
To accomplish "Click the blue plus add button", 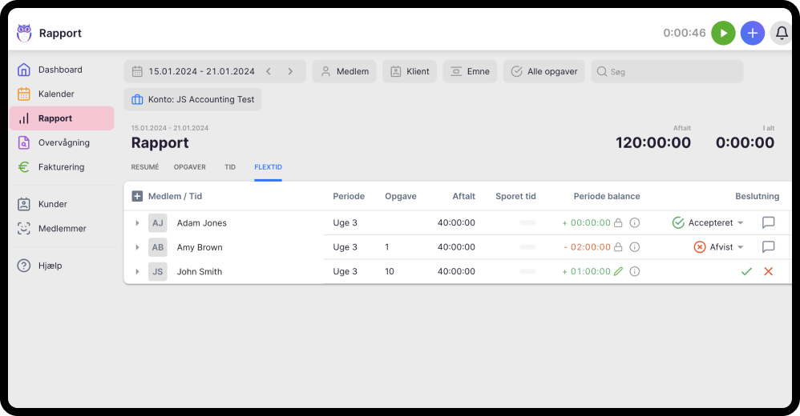I will [x=752, y=33].
